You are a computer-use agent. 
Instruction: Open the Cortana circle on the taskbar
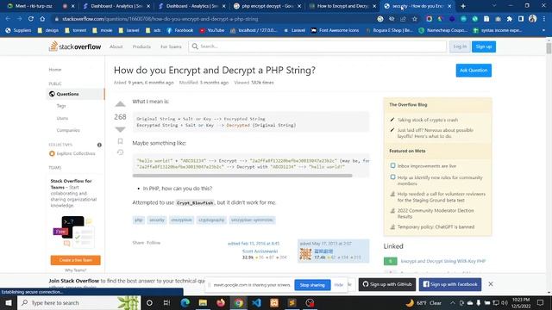coord(149,302)
